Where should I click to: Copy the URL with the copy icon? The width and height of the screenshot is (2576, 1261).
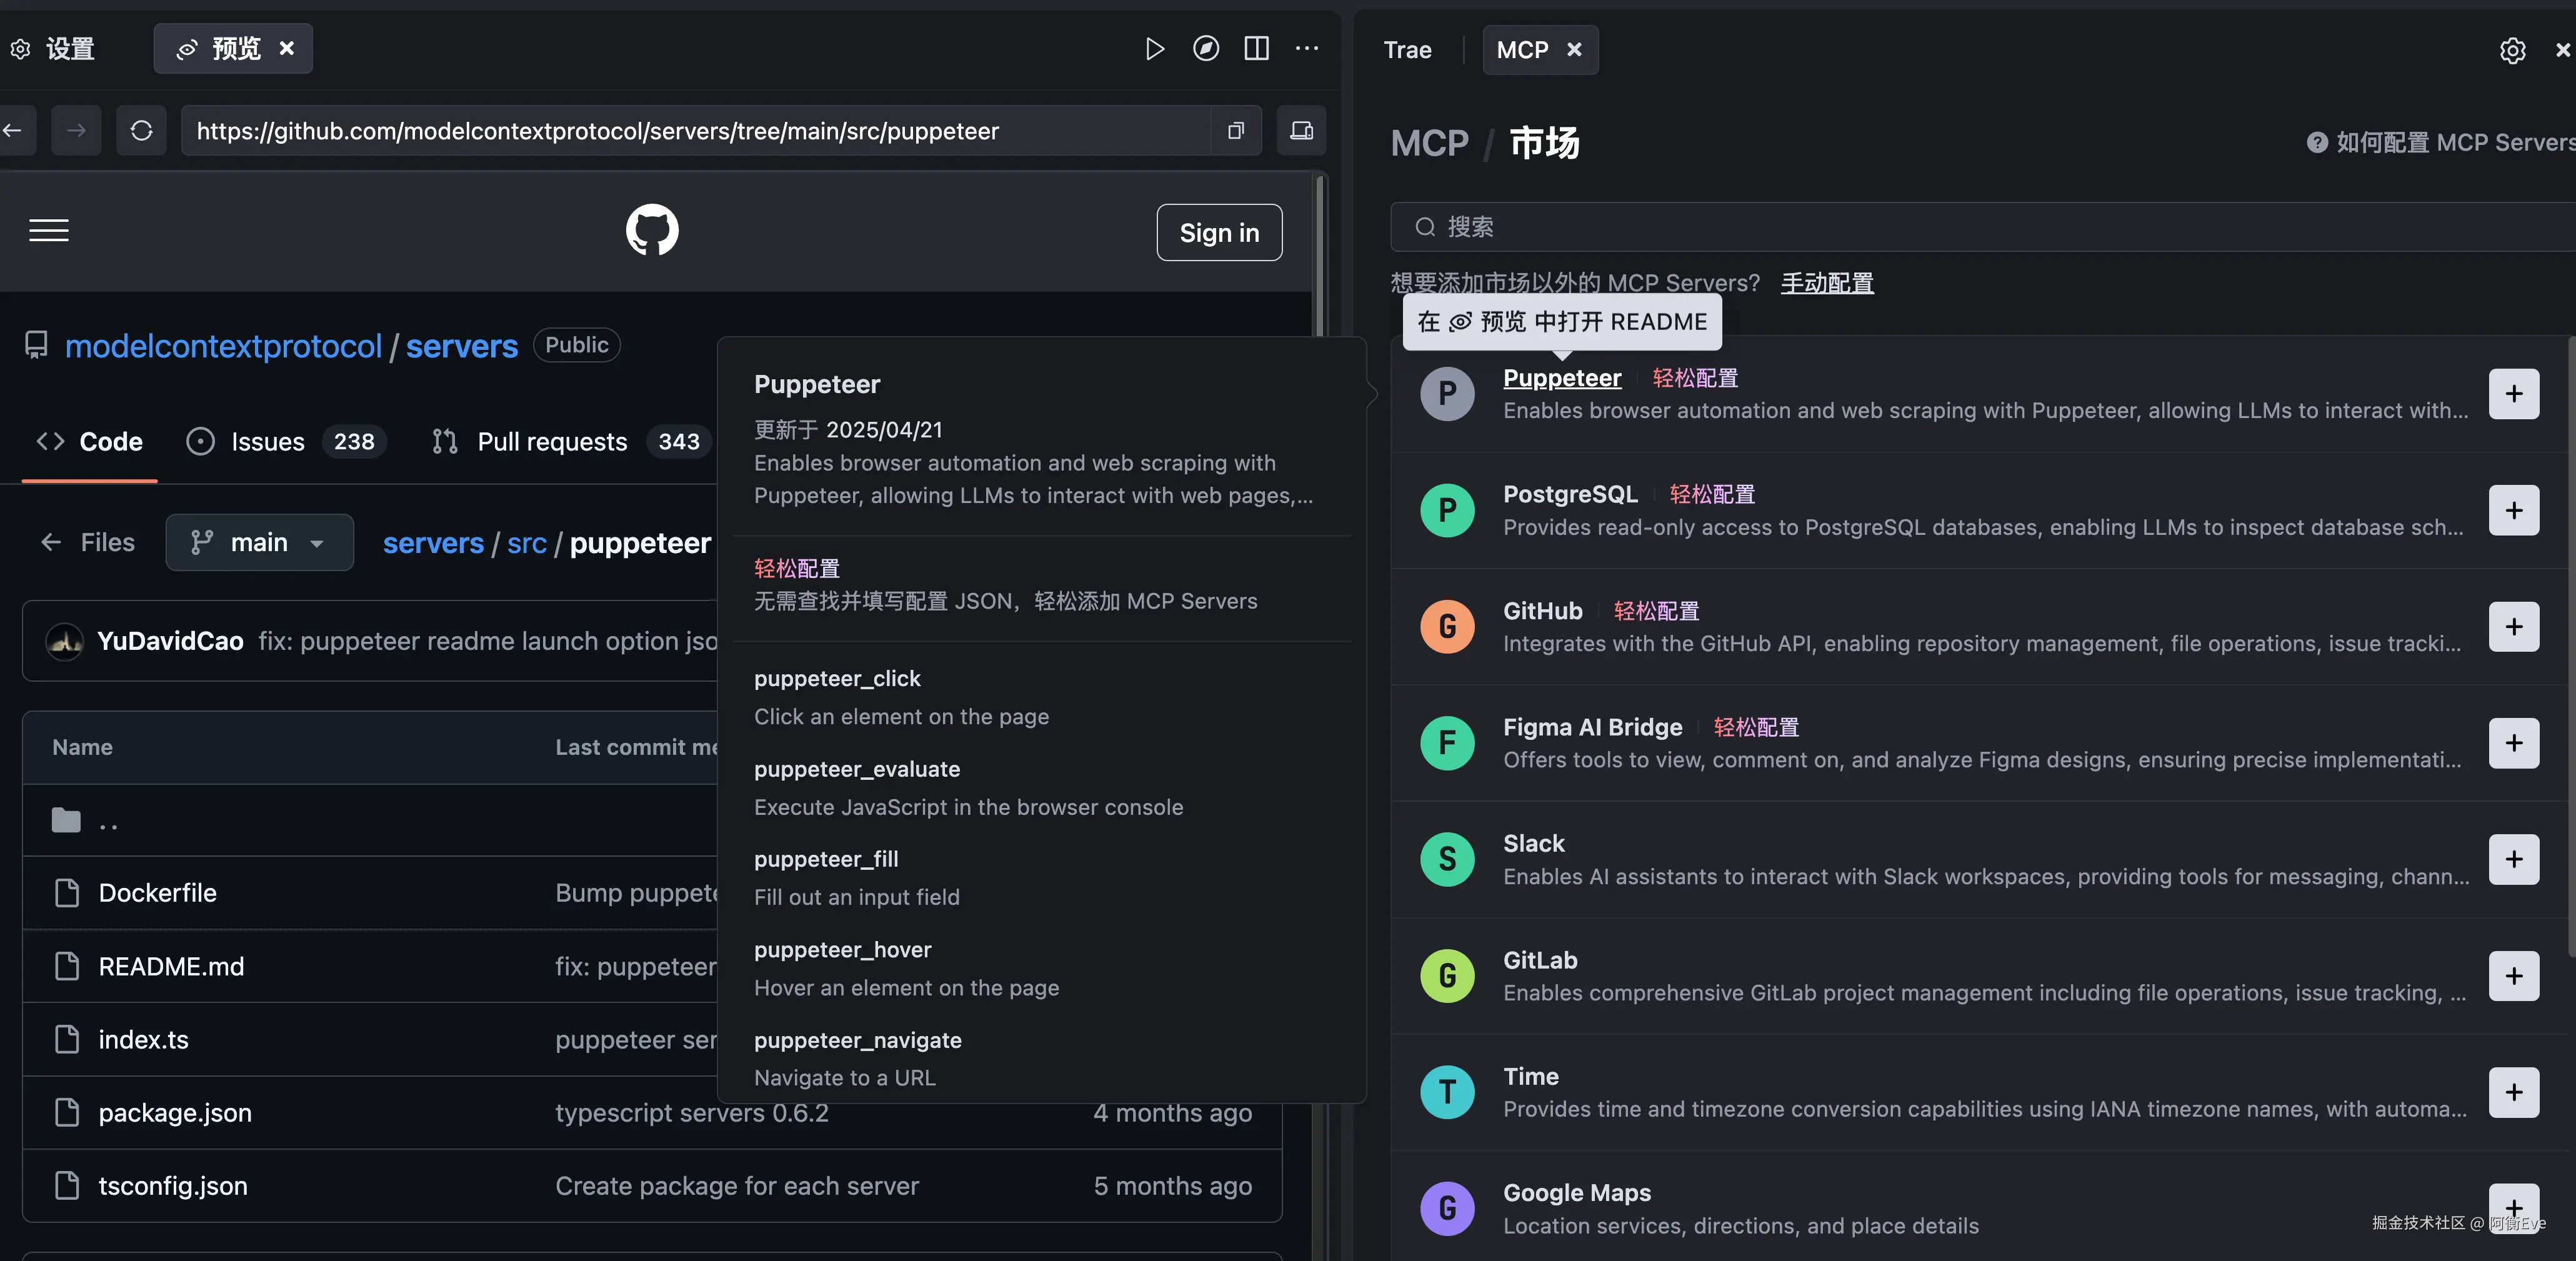[x=1236, y=130]
